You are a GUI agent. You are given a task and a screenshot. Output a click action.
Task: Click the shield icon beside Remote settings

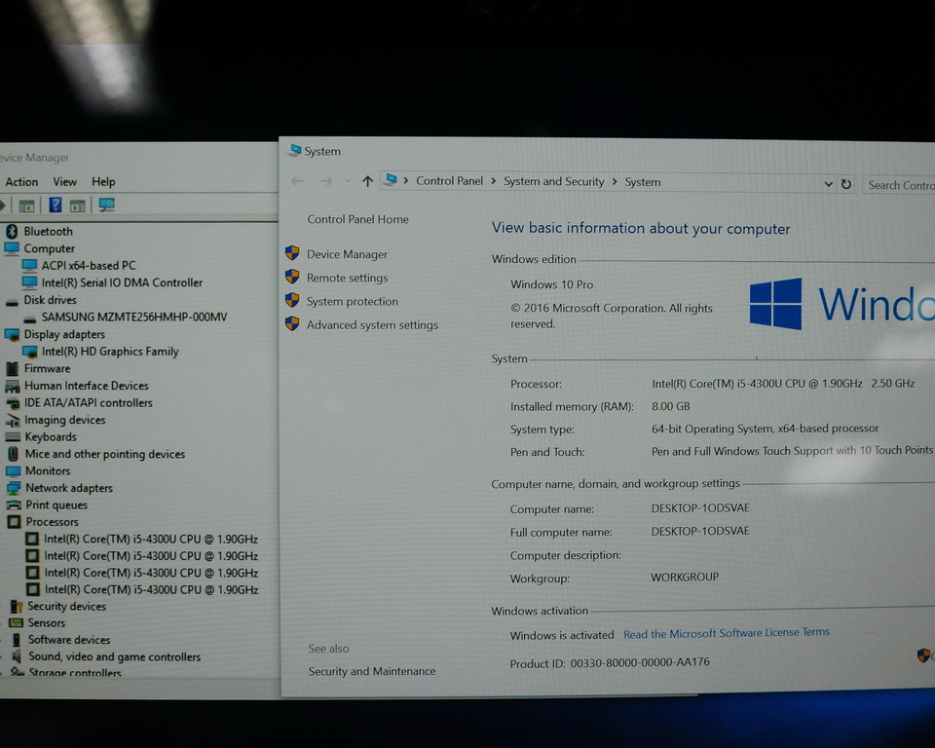(x=292, y=277)
